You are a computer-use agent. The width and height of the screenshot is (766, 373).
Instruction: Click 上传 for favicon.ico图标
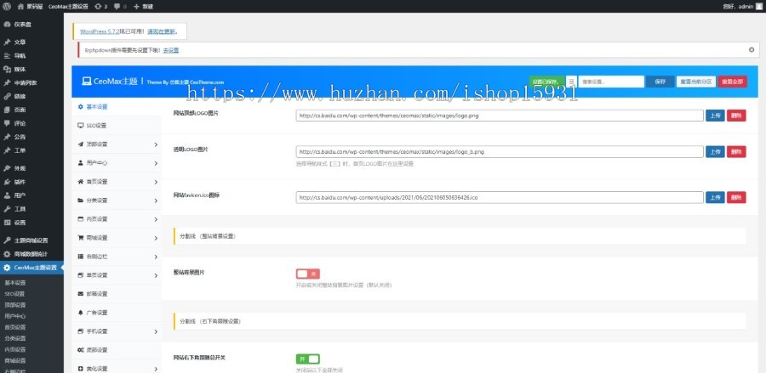pos(715,197)
